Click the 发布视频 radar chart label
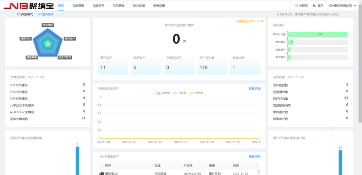The width and height of the screenshot is (362, 175). click(x=48, y=25)
